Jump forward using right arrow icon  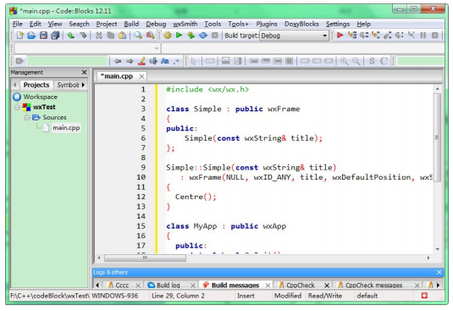(130, 61)
